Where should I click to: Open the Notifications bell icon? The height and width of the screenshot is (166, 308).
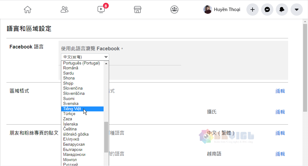tap(282, 10)
